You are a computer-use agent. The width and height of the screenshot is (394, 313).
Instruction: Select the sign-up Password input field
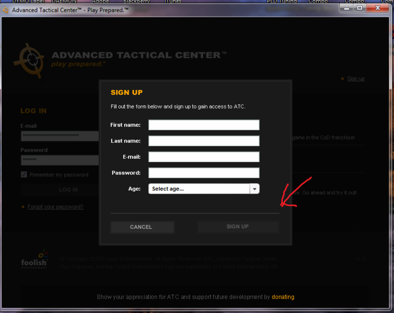[203, 173]
